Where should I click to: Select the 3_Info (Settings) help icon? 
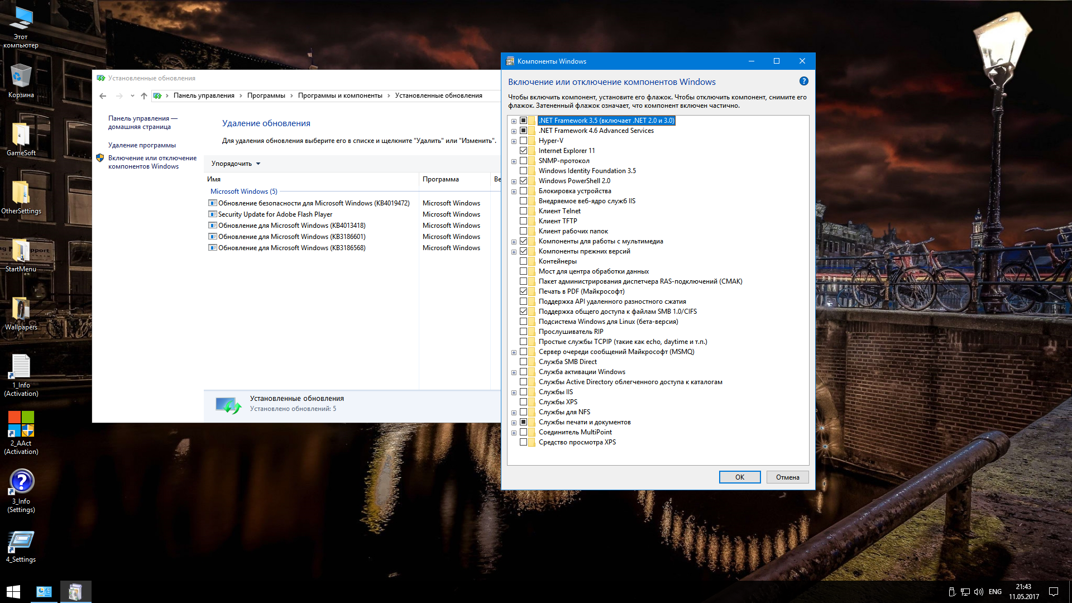21,491
